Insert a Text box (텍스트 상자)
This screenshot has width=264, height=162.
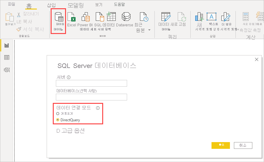click(x=212, y=17)
